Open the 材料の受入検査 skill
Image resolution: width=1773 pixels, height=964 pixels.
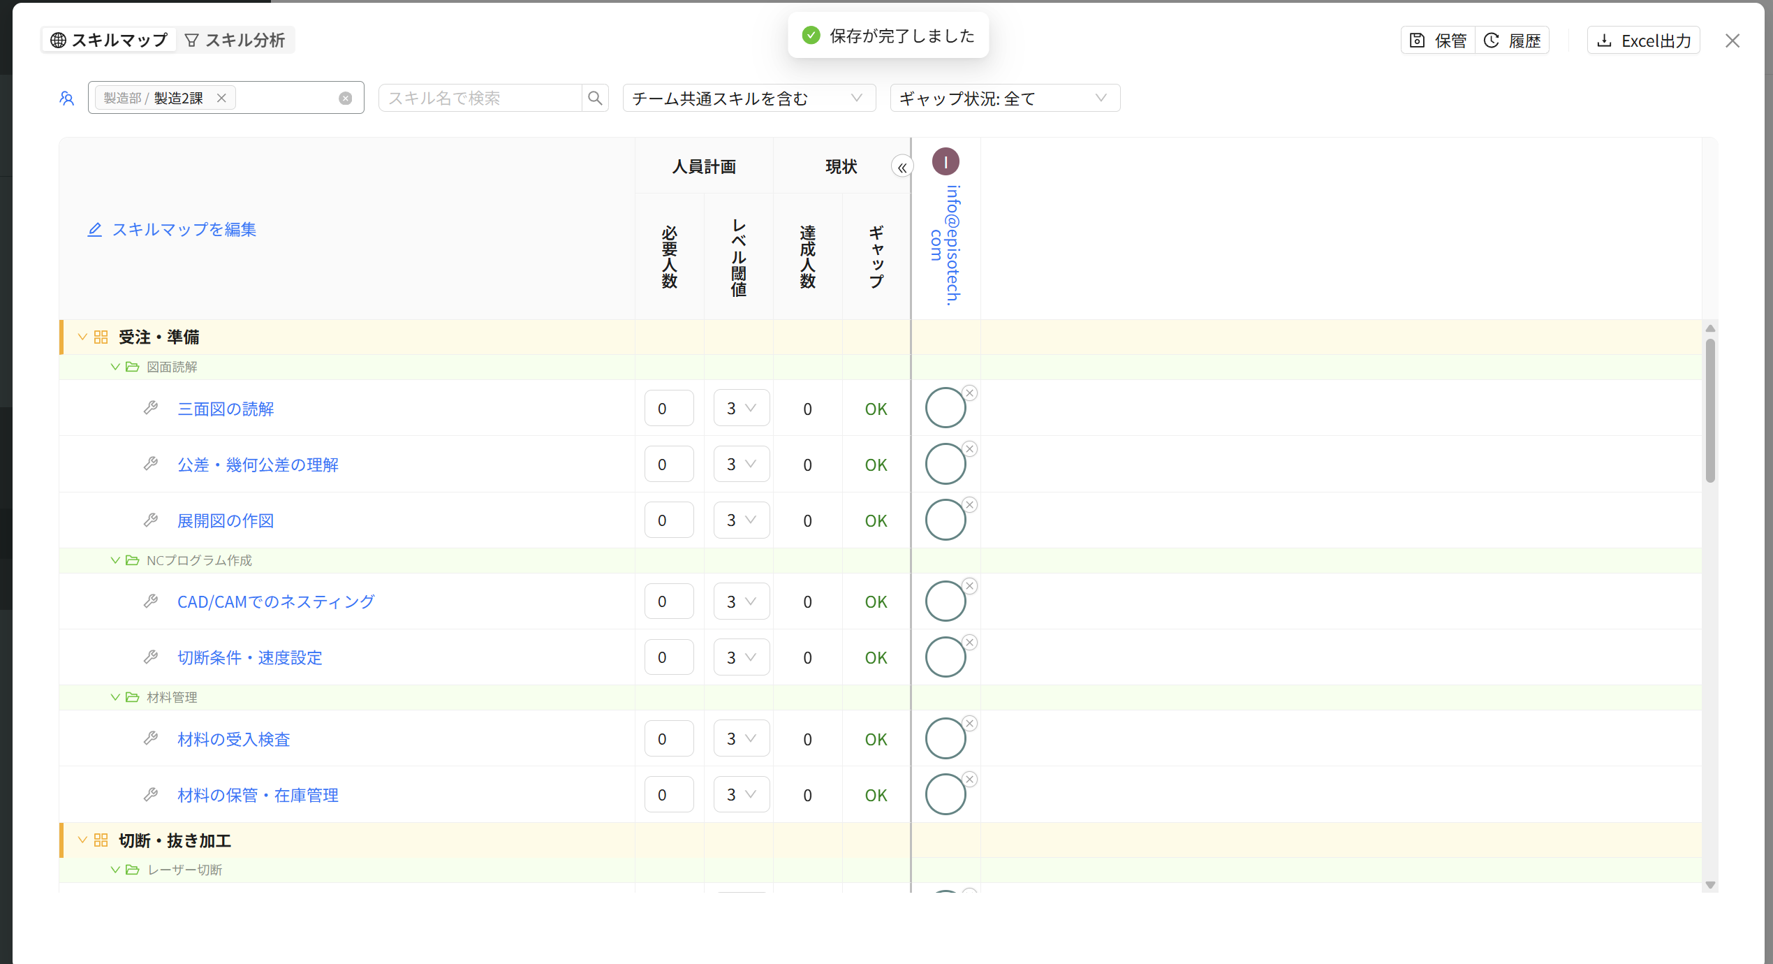pos(234,739)
